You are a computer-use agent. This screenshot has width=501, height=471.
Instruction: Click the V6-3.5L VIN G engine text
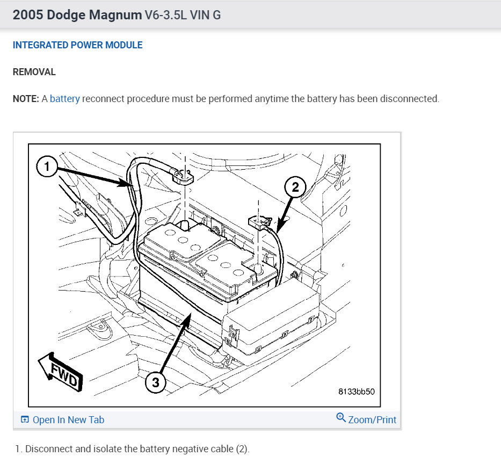point(183,15)
